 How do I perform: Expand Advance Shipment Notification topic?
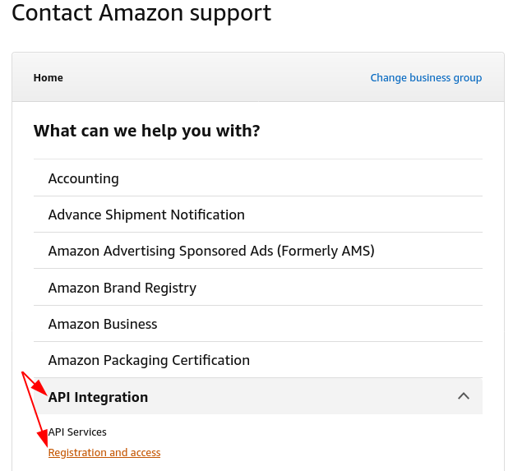[146, 215]
